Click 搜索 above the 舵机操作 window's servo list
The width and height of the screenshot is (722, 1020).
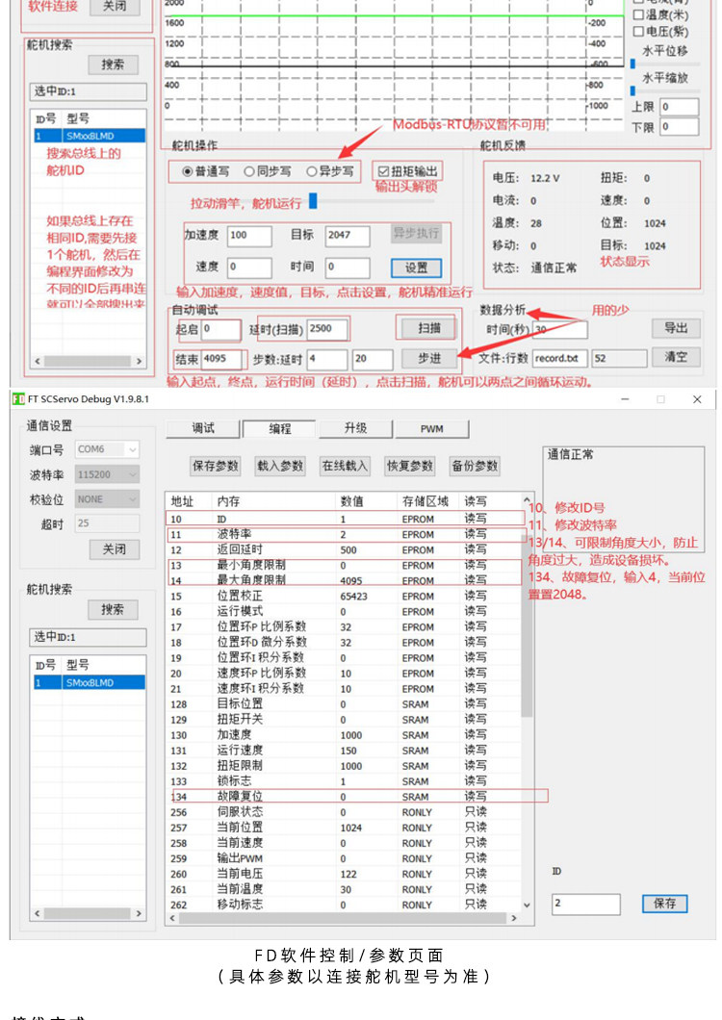tap(113, 64)
